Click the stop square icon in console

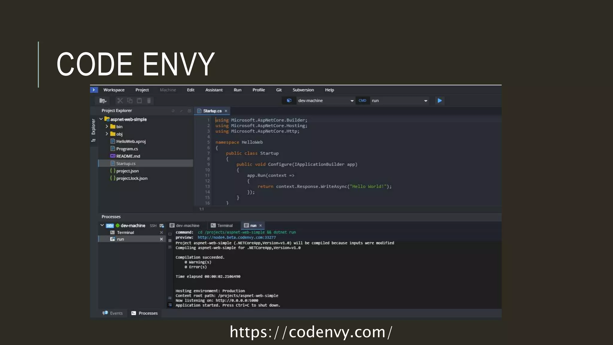coord(170,240)
